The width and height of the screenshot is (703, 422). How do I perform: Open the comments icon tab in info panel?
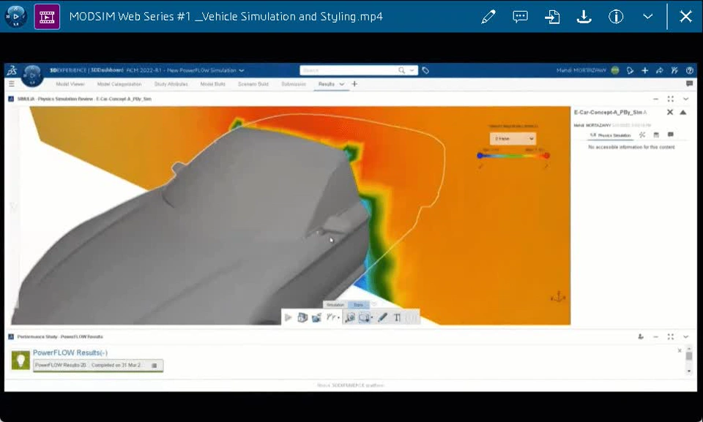671,135
